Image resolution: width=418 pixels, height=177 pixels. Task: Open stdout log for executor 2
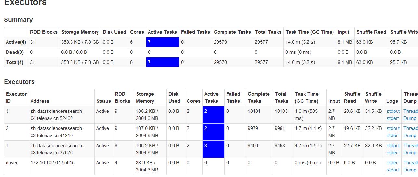[x=393, y=128]
